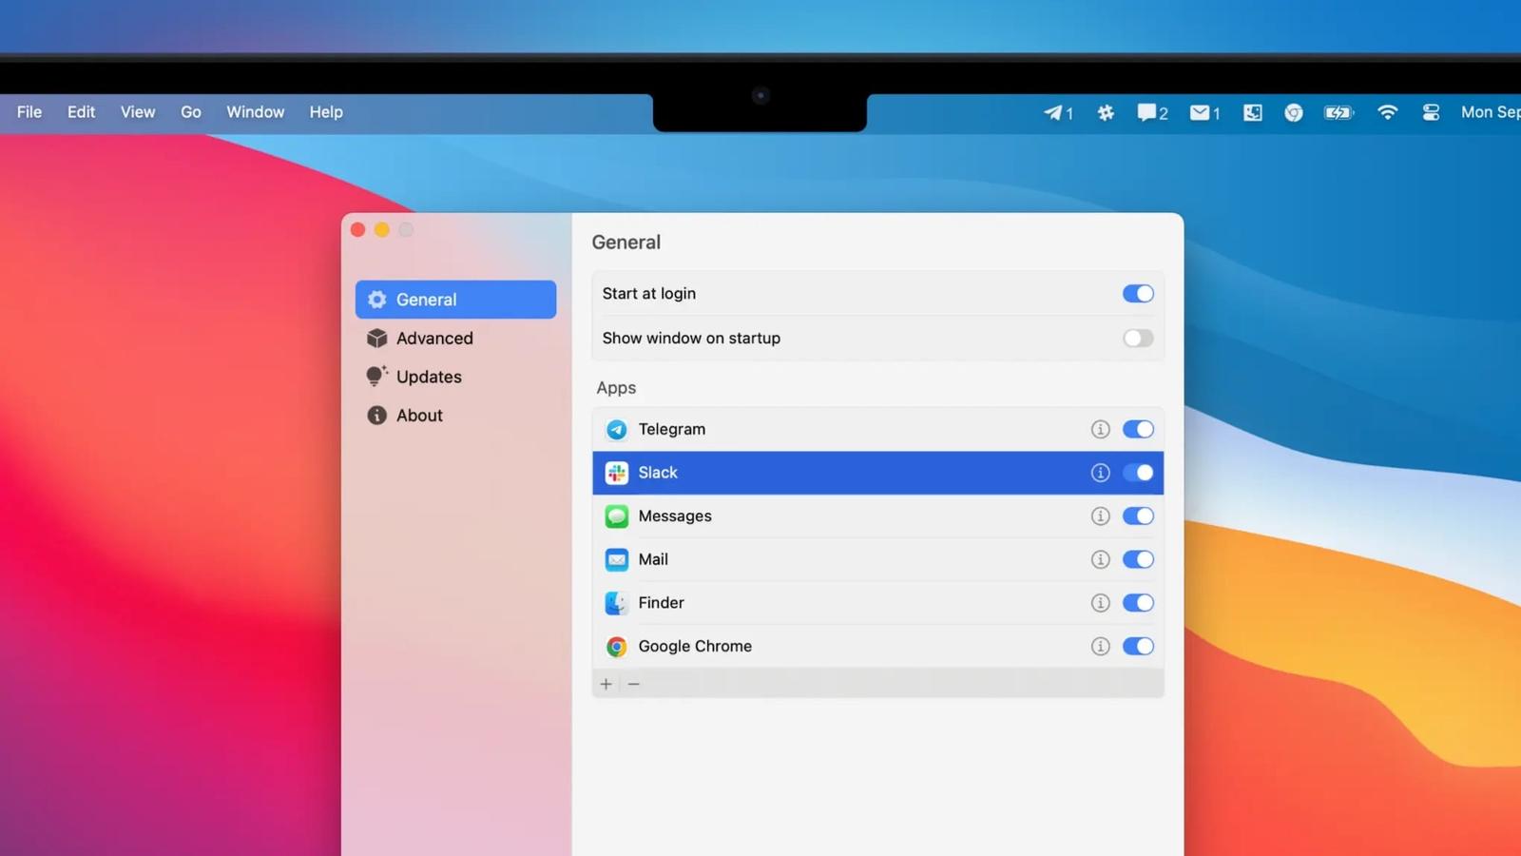
Task: Remove selected app with the minus button
Action: click(x=634, y=684)
